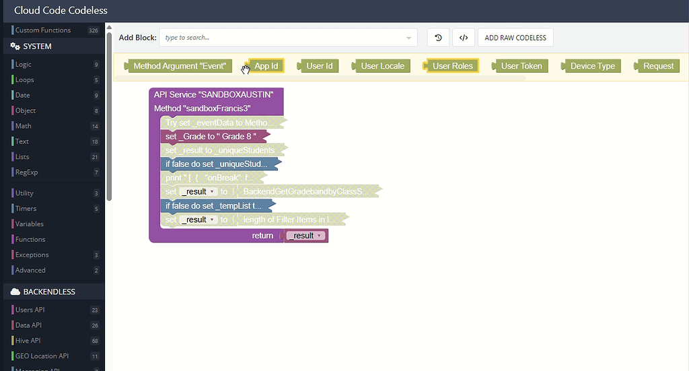Select the Method Argument "Event" block
689x371 pixels.
coord(178,66)
